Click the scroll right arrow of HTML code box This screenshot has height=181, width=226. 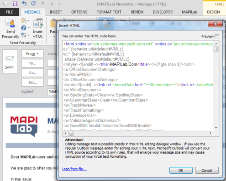pyautogui.click(x=210, y=133)
